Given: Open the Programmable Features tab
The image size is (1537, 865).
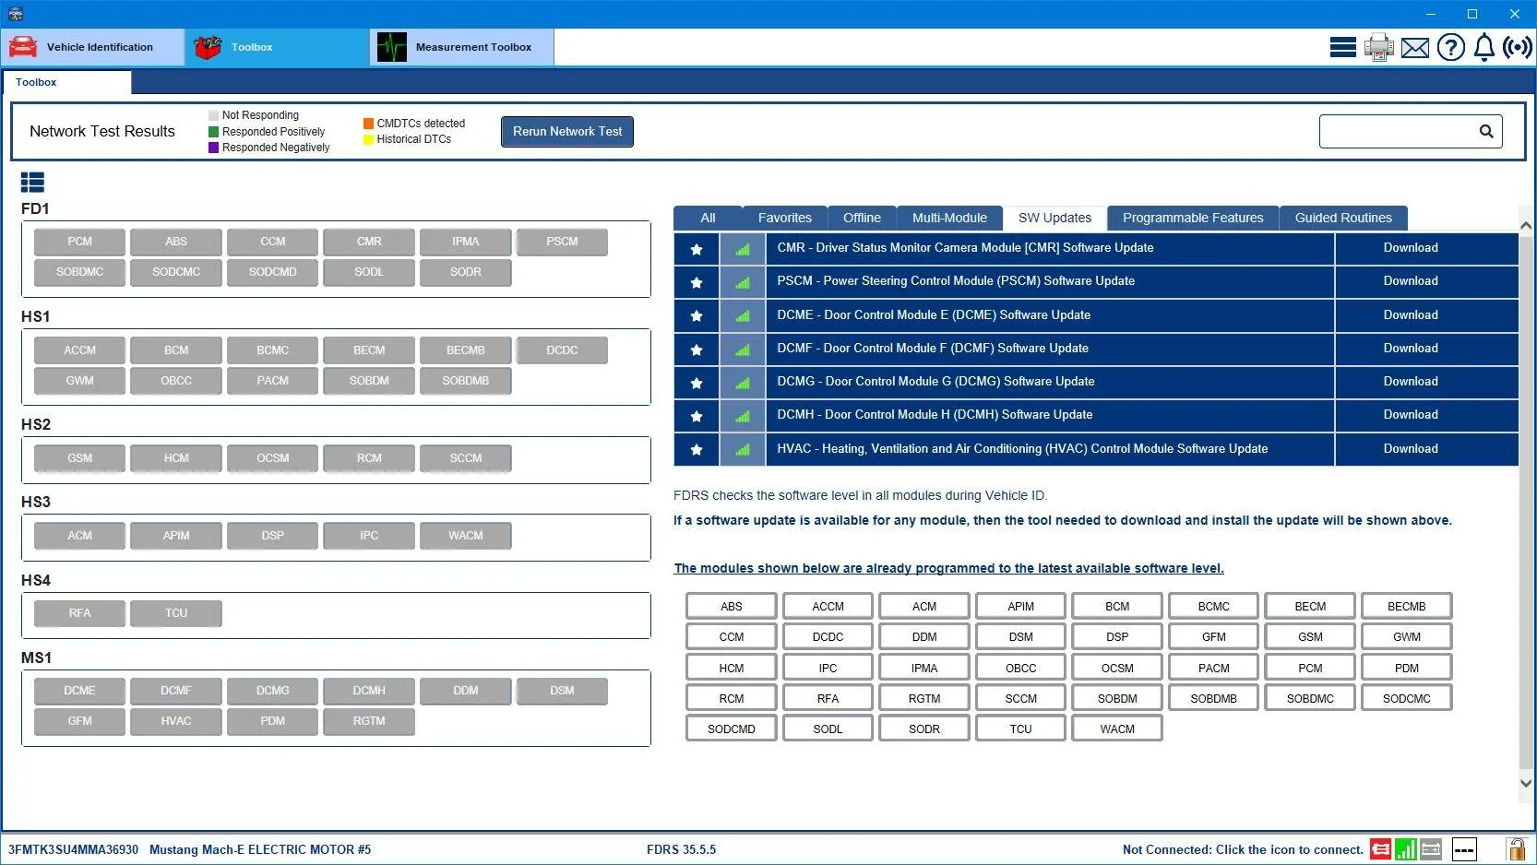Looking at the screenshot, I should tap(1193, 219).
